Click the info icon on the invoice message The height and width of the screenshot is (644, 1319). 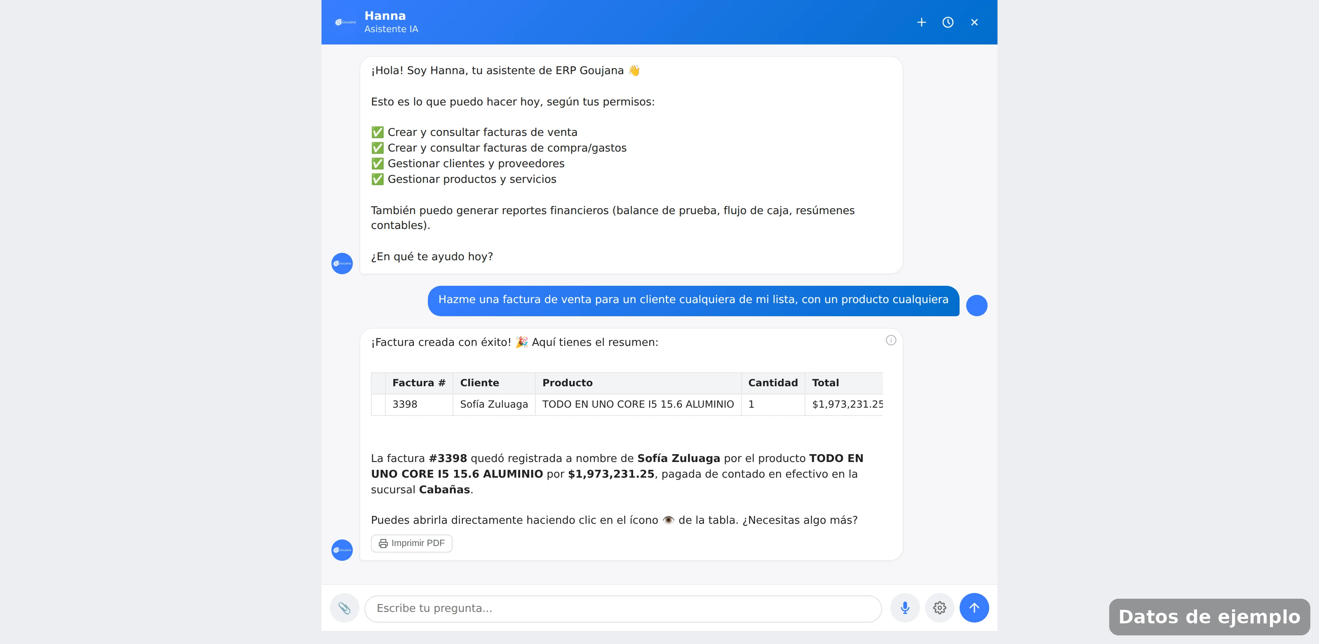[x=891, y=340]
